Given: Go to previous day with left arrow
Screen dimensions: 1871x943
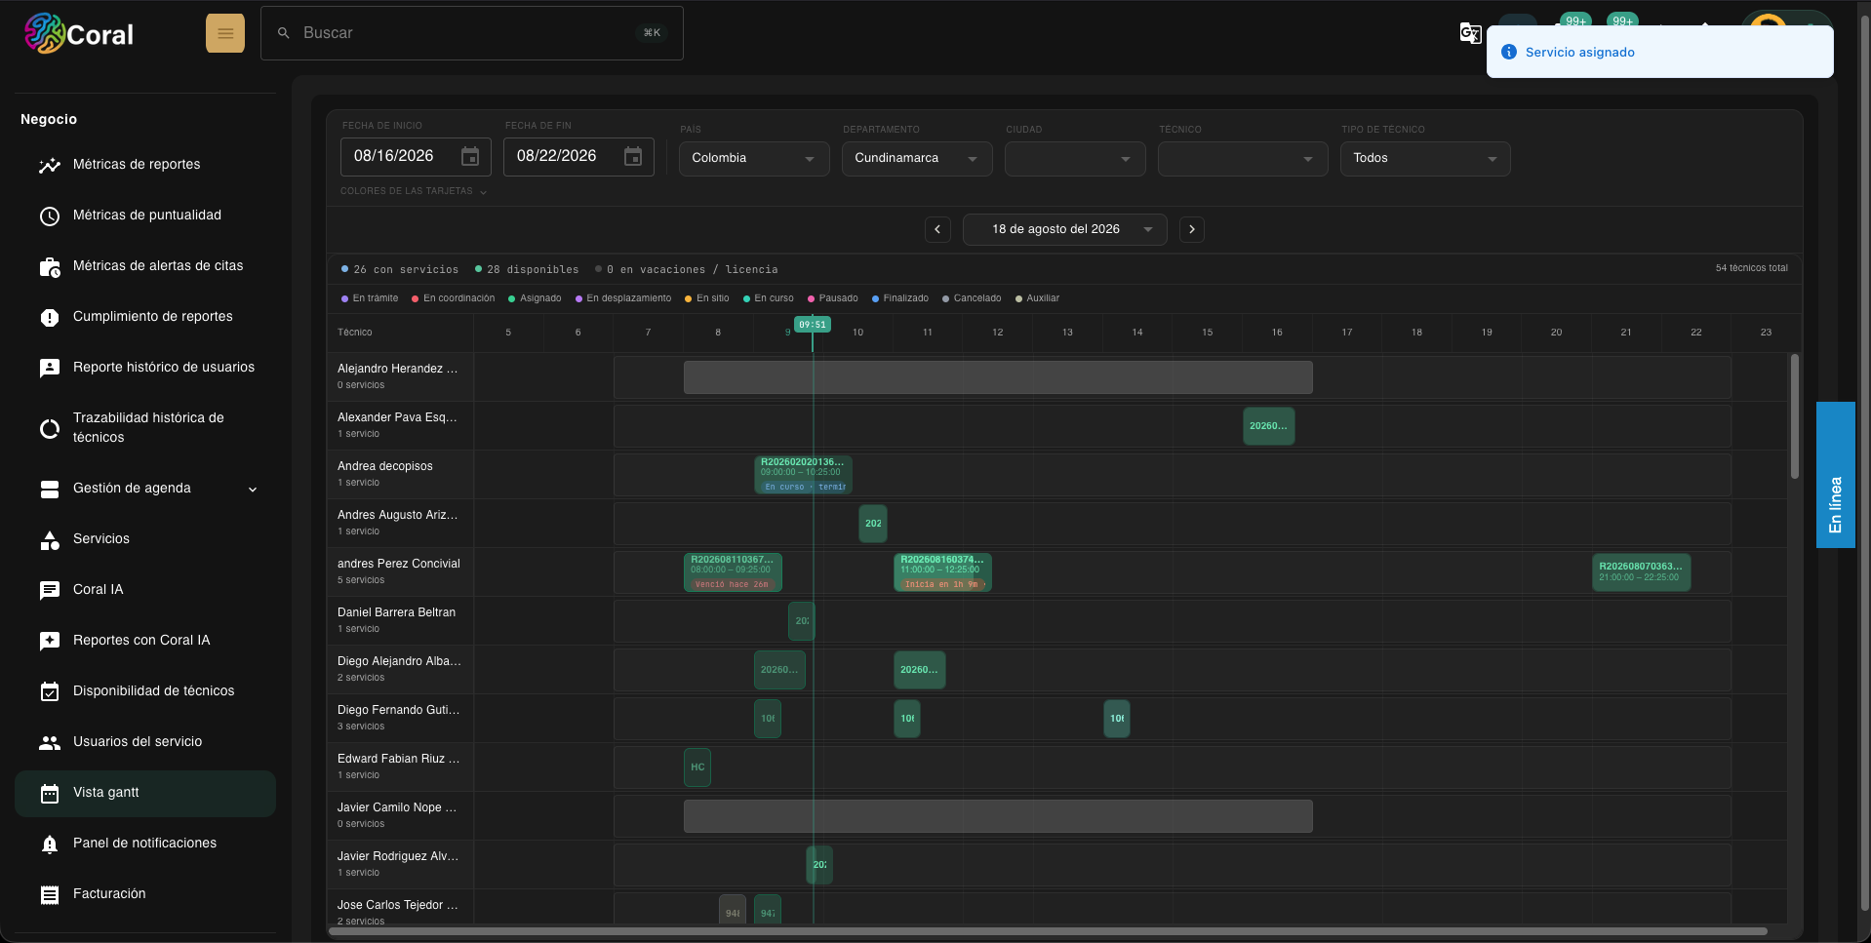Looking at the screenshot, I should click(x=937, y=229).
